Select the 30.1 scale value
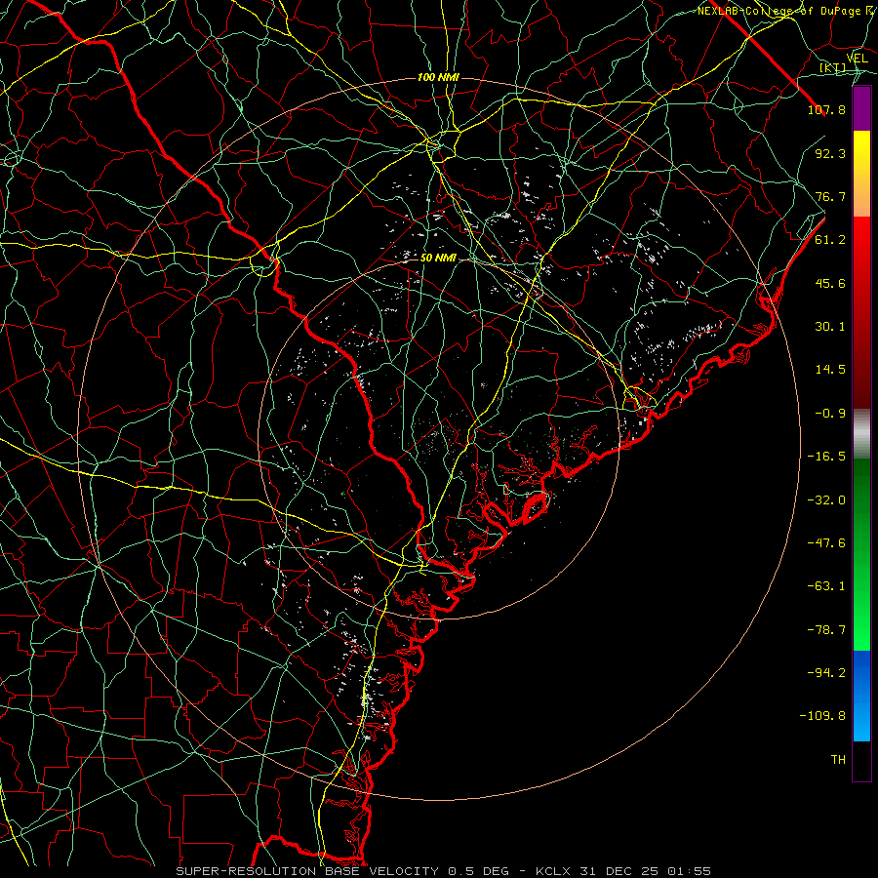Image resolution: width=878 pixels, height=878 pixels. click(x=830, y=327)
